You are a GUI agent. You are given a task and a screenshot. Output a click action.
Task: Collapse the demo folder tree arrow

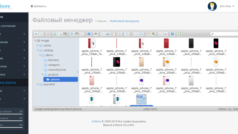tap(40, 55)
